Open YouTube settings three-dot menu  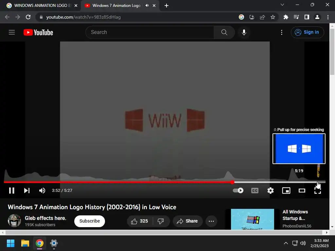point(282,32)
